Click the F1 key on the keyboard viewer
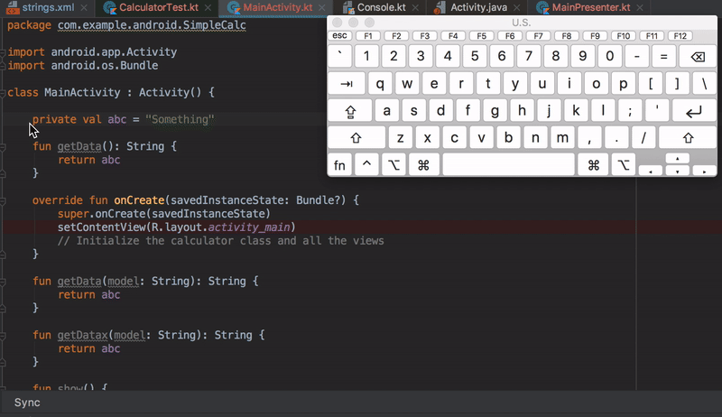Screen dimensions: 722x417 click(368, 35)
